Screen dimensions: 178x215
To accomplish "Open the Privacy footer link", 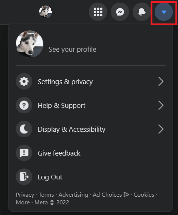I will coord(25,195).
